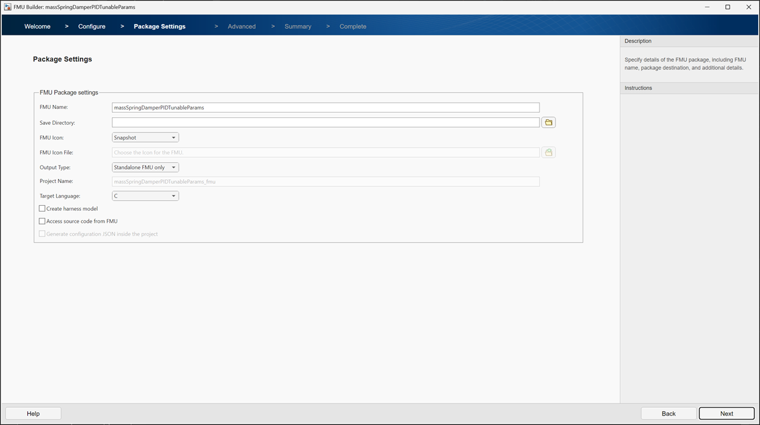Screen dimensions: 760x425
Task: Click the Next button
Action: tap(726, 413)
